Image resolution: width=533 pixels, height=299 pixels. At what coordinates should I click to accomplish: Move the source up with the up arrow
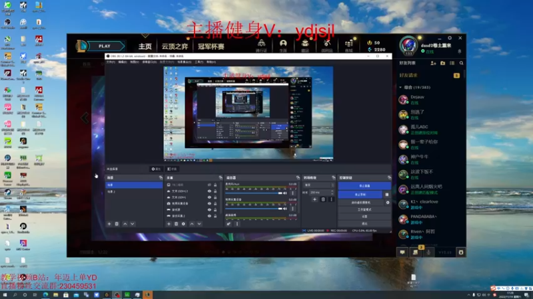click(192, 224)
